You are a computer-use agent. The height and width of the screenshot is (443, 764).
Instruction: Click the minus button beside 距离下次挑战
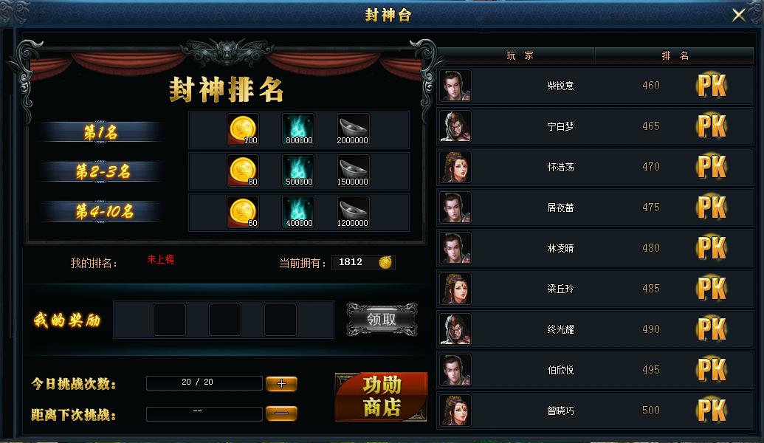click(282, 413)
